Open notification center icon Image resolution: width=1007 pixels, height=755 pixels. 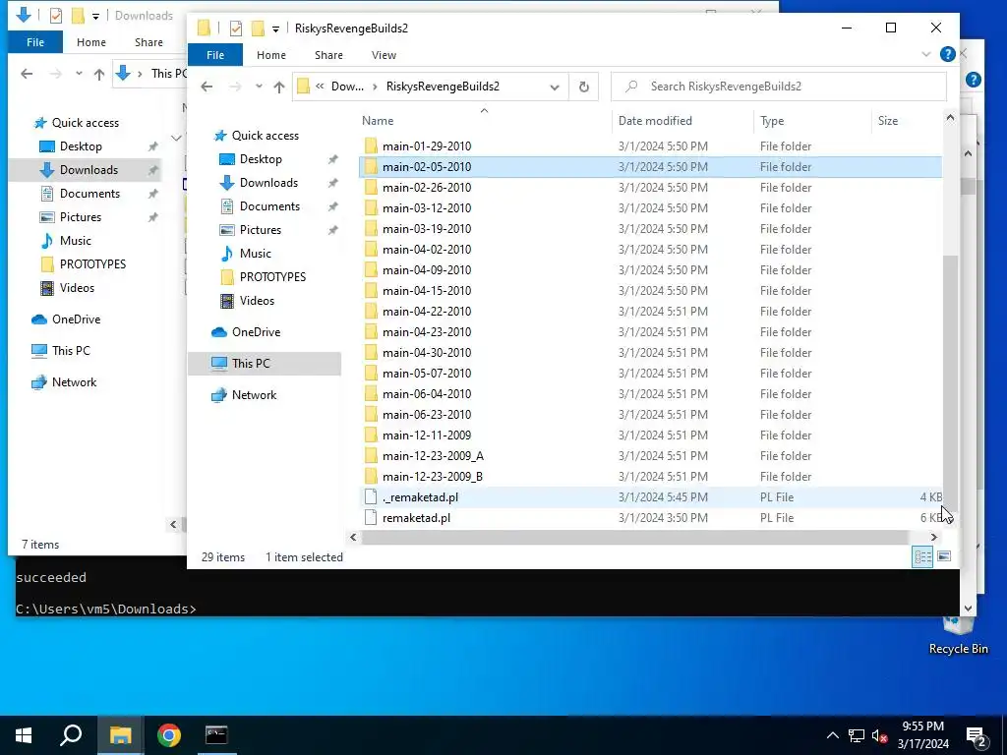977,735
